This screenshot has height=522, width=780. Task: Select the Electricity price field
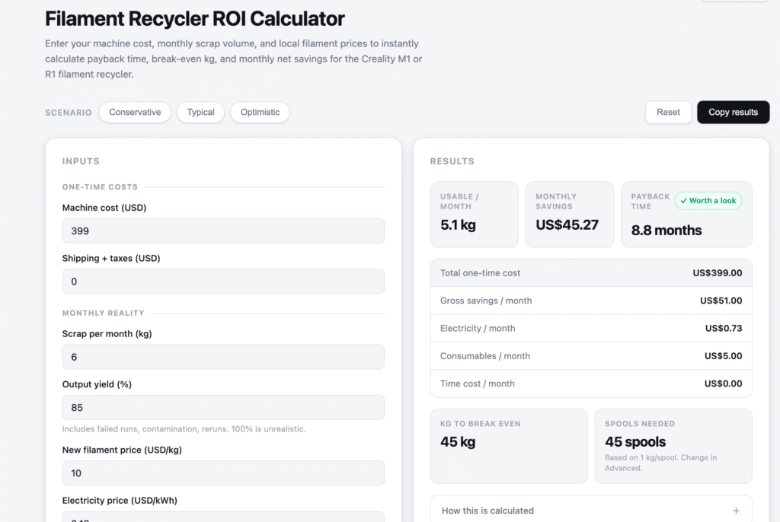click(x=222, y=518)
